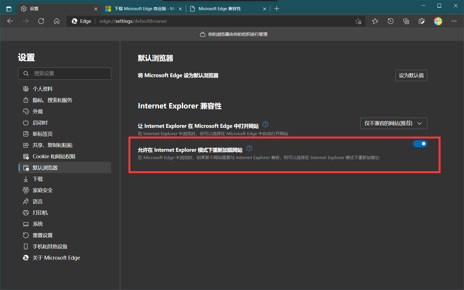Open 隐私、搜索和服务 settings section
Image resolution: width=464 pixels, height=290 pixels.
tap(65, 100)
